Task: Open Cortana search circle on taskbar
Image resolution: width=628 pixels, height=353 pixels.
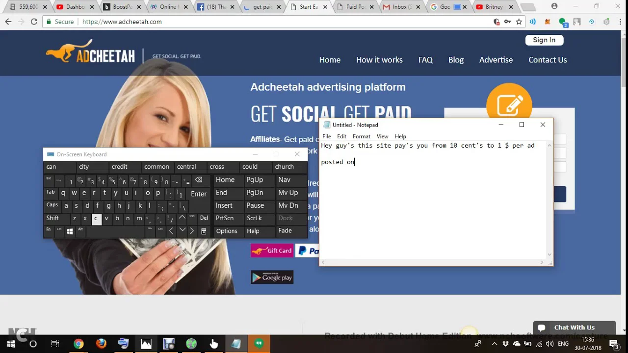Action: (33, 344)
